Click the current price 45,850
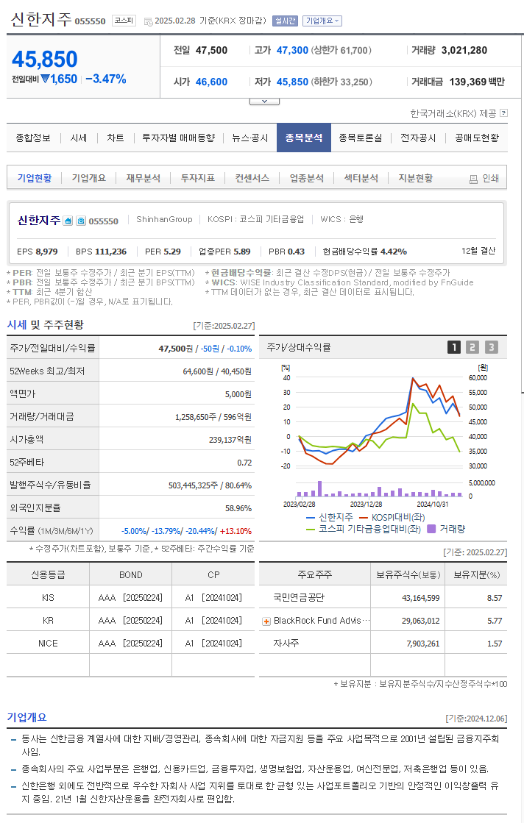Screen dimensions: 524x823 (x=45, y=59)
